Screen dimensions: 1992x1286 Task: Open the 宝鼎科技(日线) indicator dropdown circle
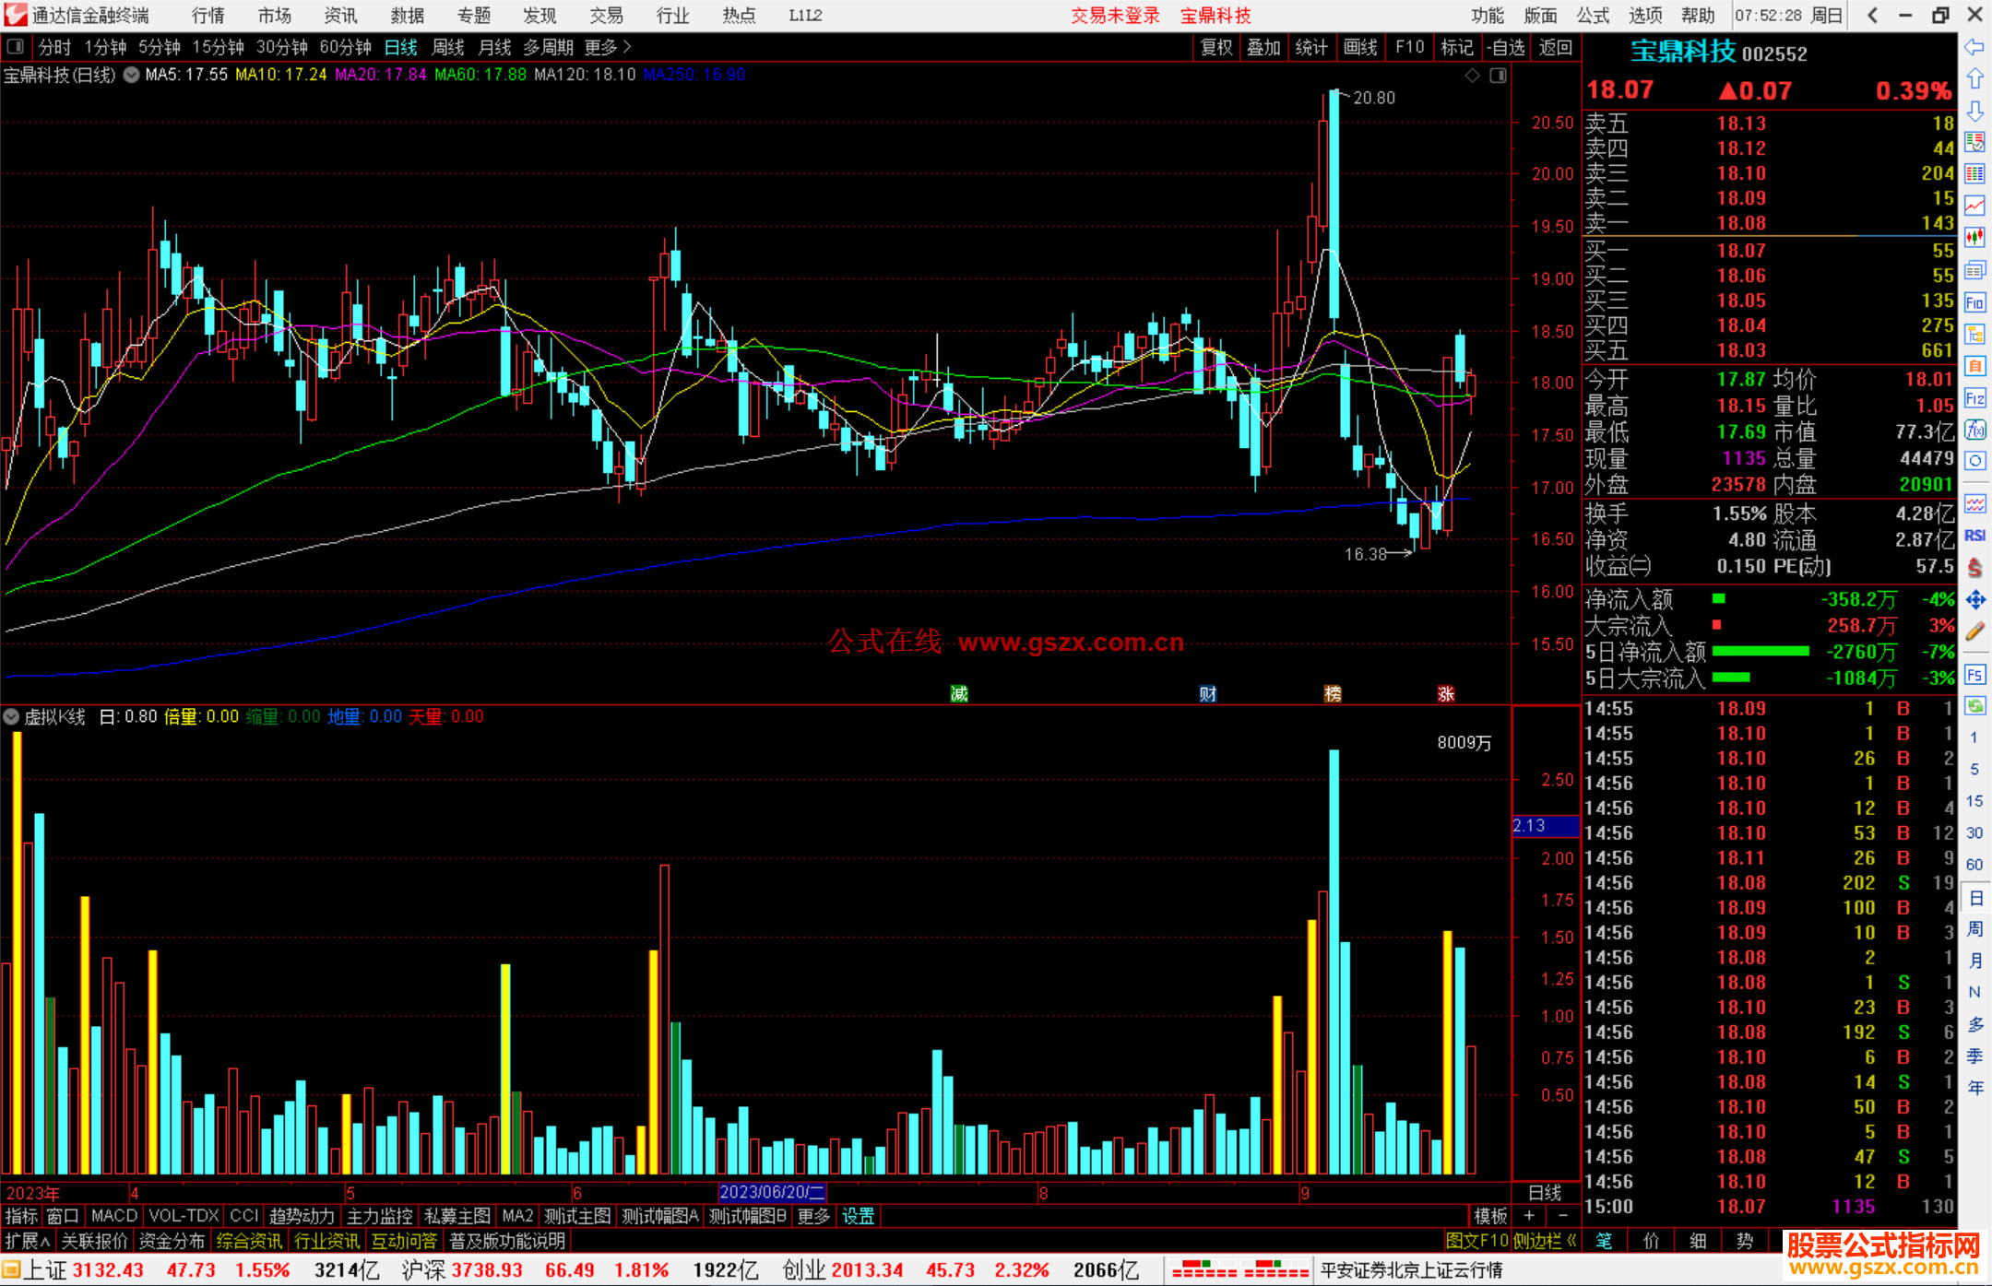click(x=132, y=76)
